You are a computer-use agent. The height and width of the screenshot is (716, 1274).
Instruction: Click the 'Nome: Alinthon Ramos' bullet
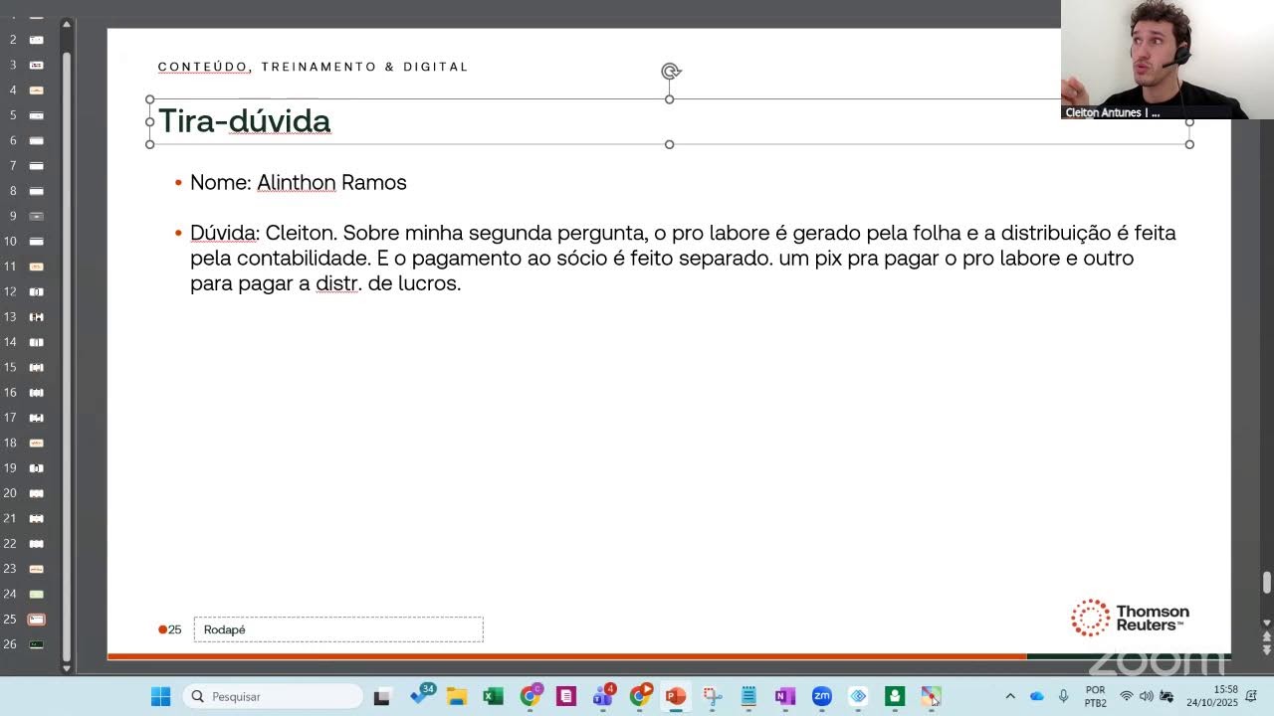point(298,183)
